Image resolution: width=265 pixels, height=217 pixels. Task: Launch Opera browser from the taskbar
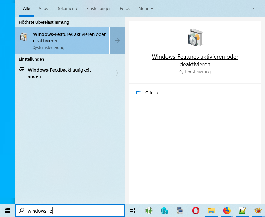195,211
